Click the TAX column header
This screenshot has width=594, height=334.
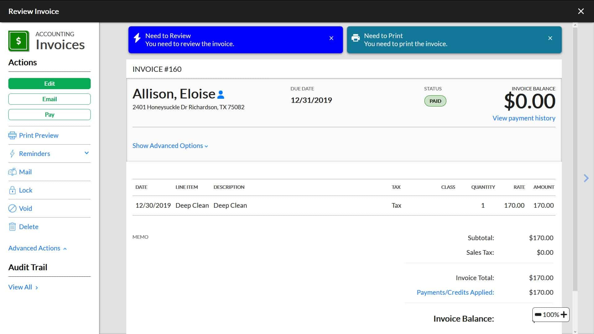pyautogui.click(x=396, y=187)
